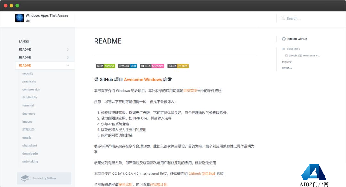
Task: Click the build passing badge
Action: 105,66
